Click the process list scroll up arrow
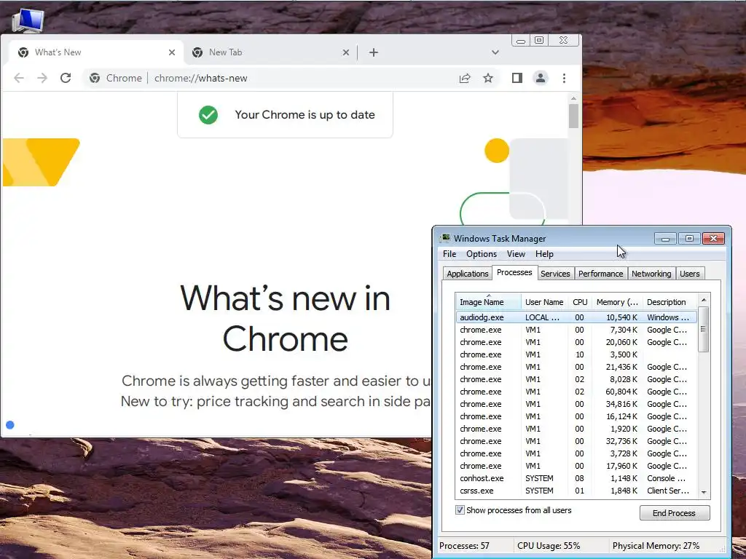The image size is (746, 559). click(704, 300)
